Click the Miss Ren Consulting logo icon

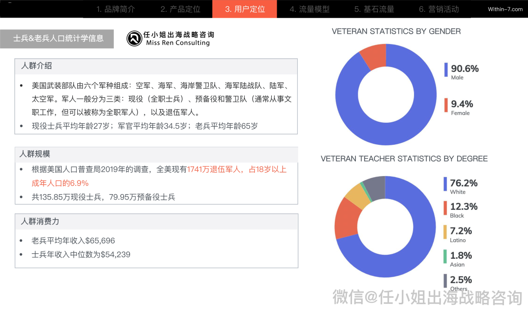coord(134,39)
